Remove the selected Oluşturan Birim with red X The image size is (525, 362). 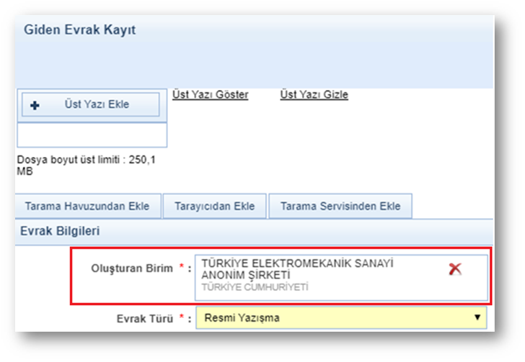[x=455, y=269]
